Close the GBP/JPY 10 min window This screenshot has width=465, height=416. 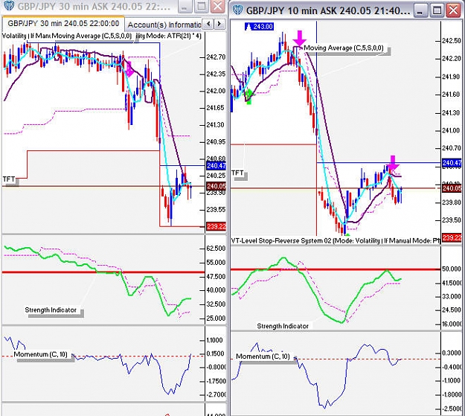click(453, 10)
